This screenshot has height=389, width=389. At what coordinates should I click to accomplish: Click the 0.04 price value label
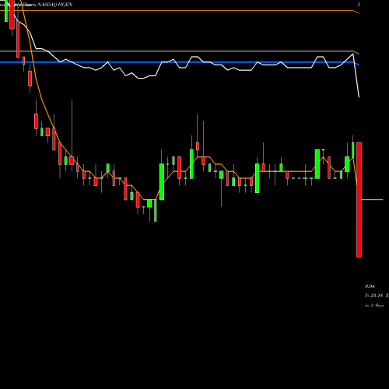pos(370,286)
